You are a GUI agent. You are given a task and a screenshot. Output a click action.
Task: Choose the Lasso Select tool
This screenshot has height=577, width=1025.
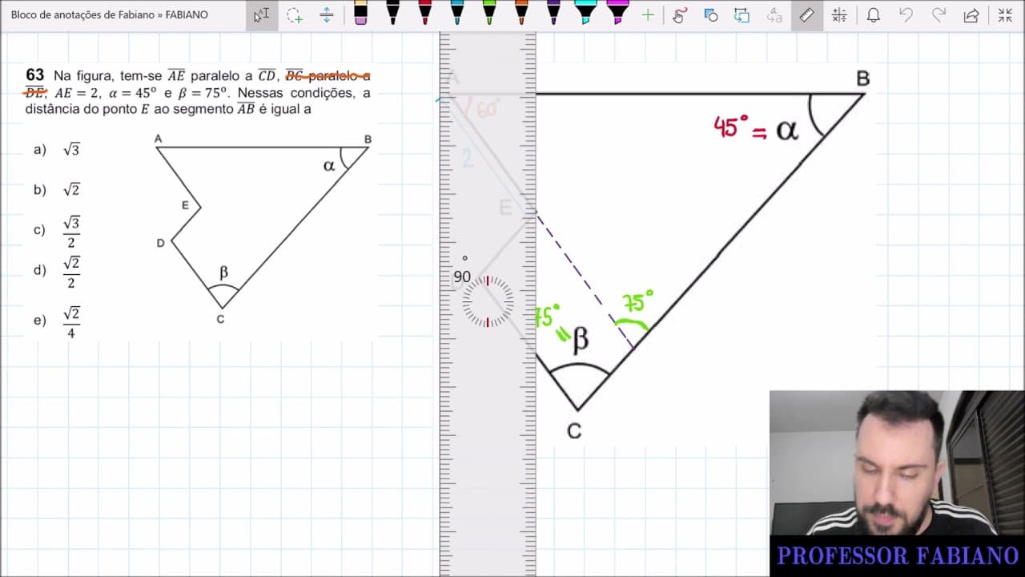click(295, 15)
